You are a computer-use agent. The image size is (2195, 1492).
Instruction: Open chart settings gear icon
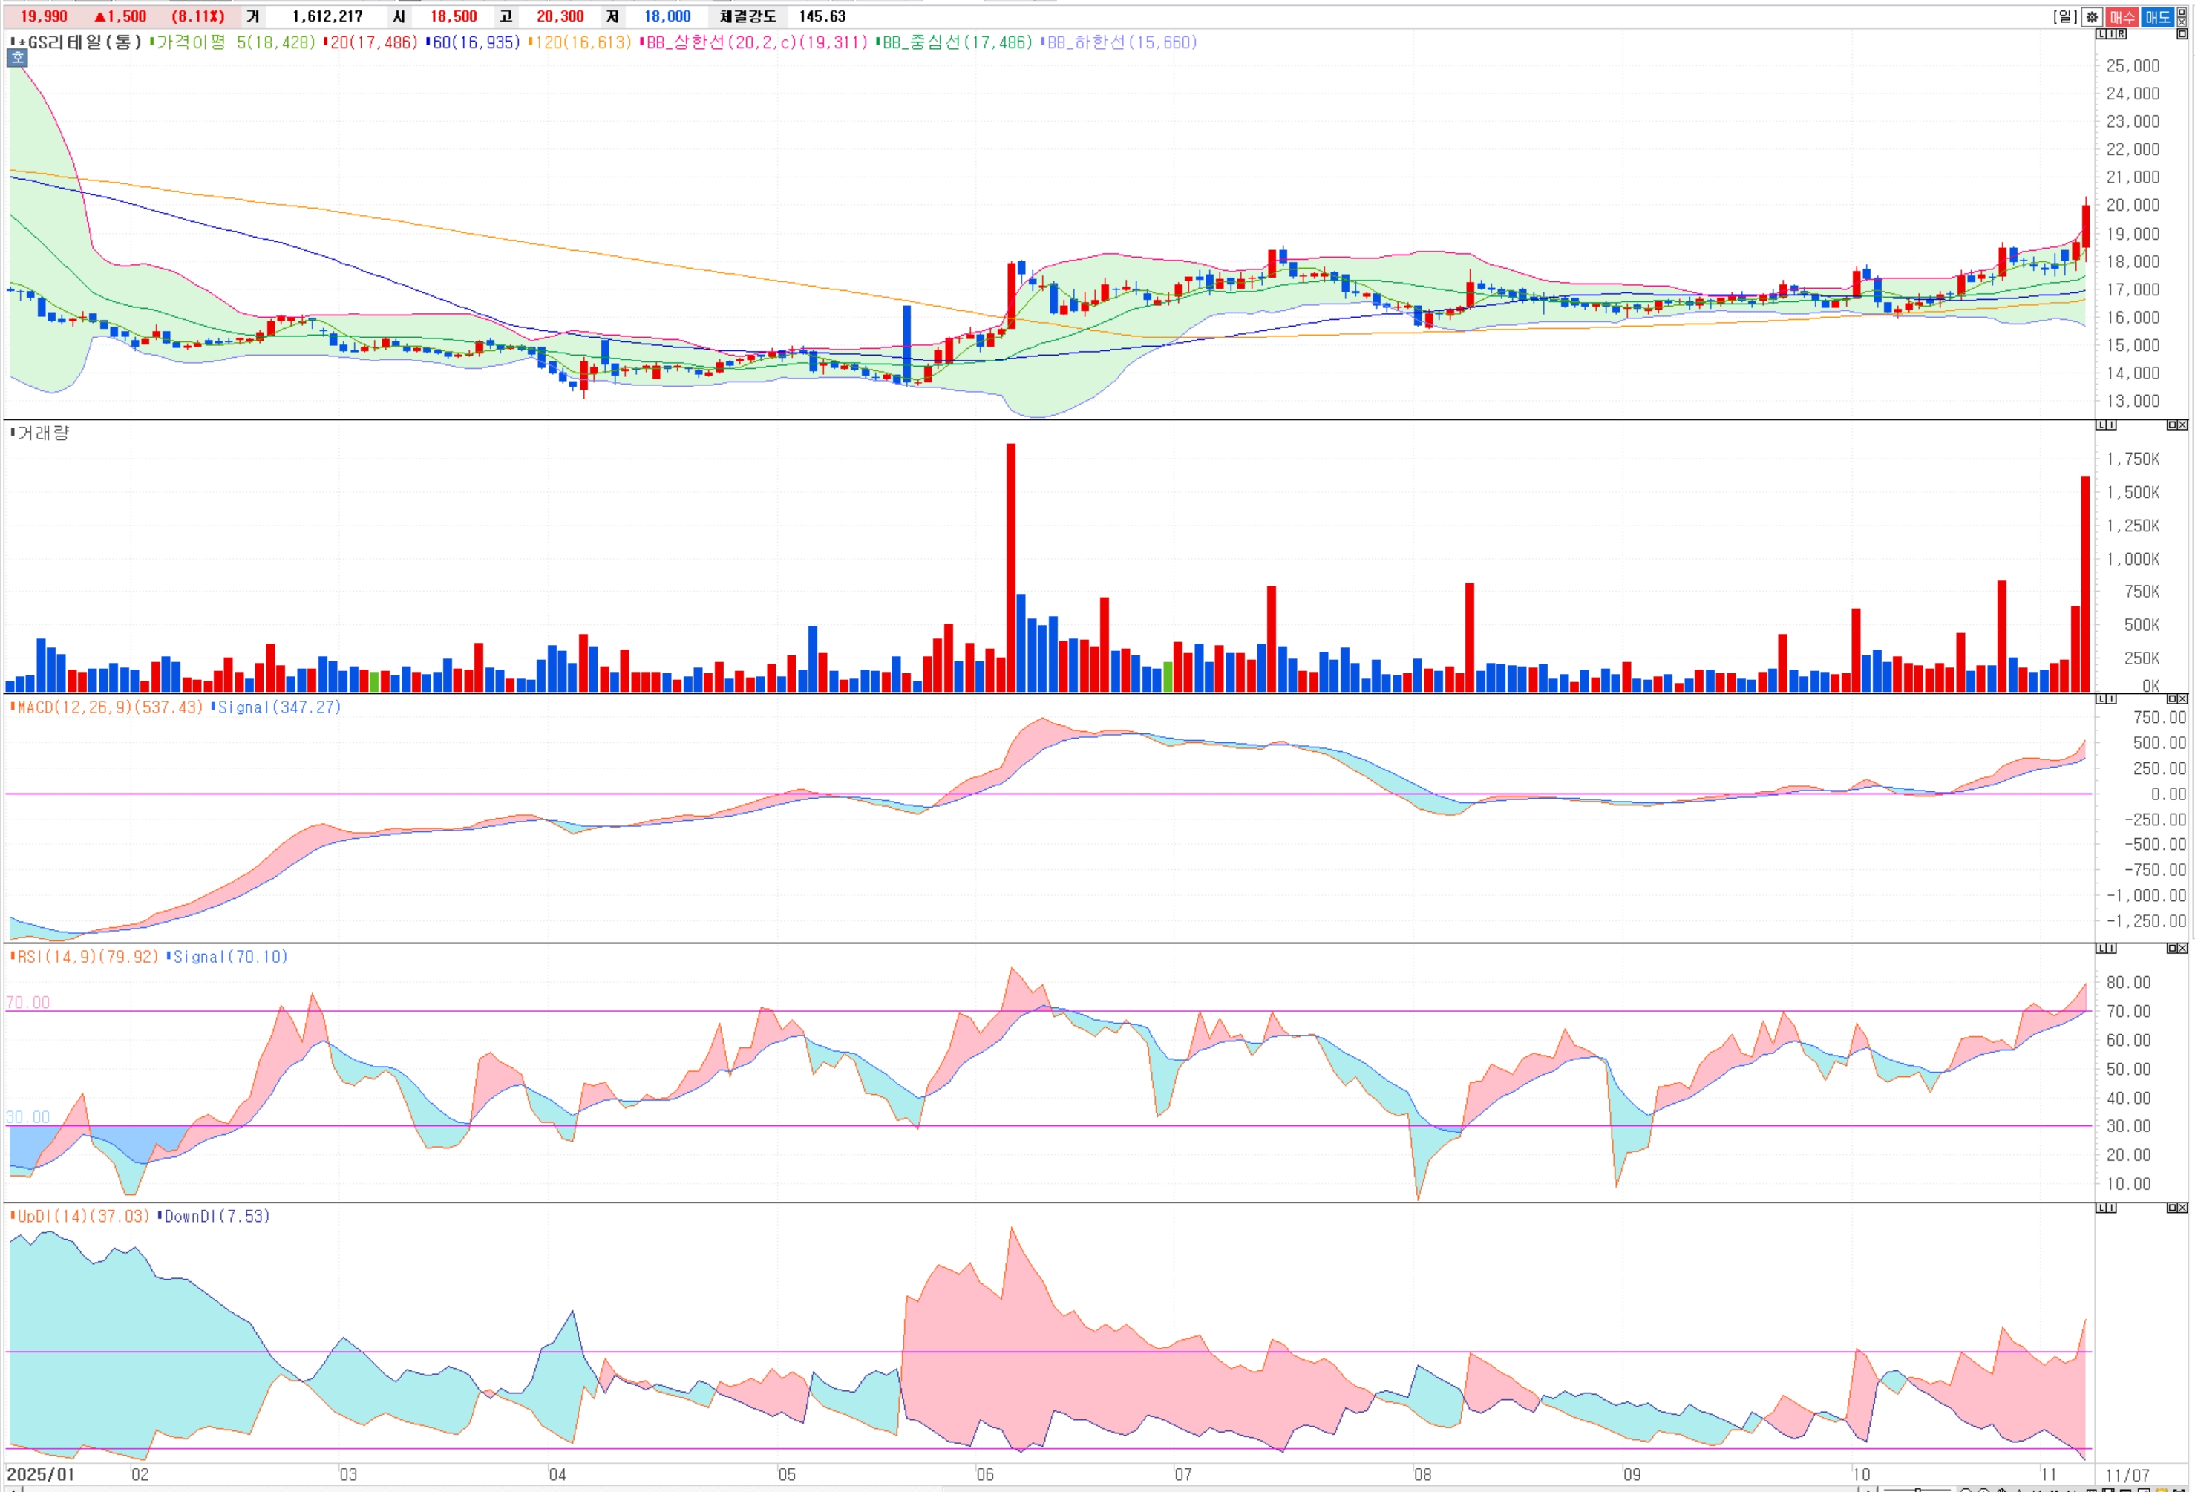(x=2092, y=17)
